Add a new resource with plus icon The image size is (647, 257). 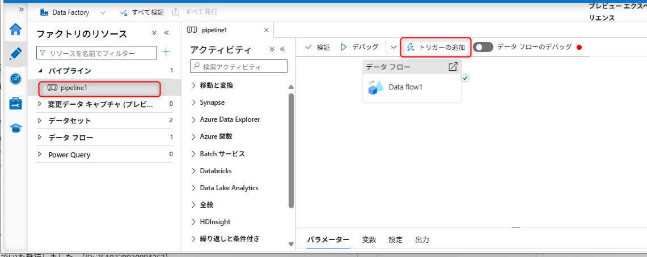[166, 52]
